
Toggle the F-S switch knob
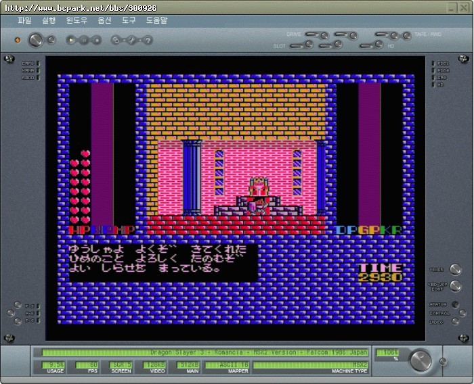(18, 304)
